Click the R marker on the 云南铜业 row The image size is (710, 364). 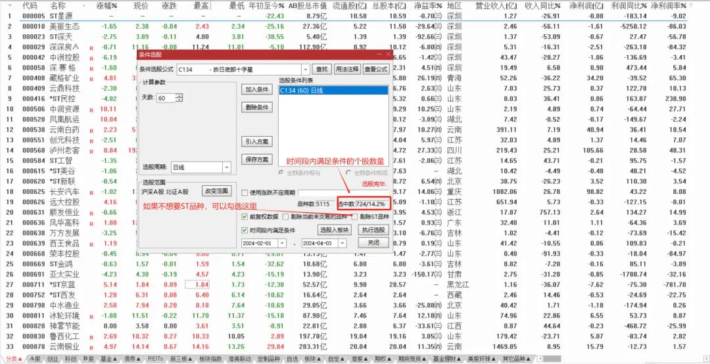click(x=91, y=348)
